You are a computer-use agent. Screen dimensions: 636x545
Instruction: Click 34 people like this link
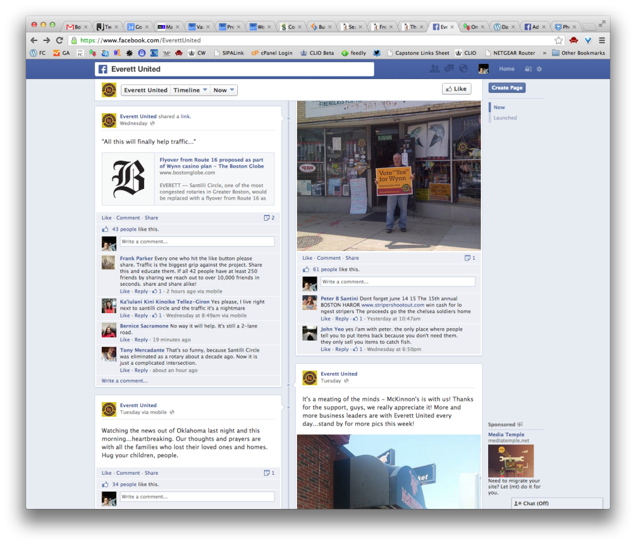pyautogui.click(x=124, y=484)
